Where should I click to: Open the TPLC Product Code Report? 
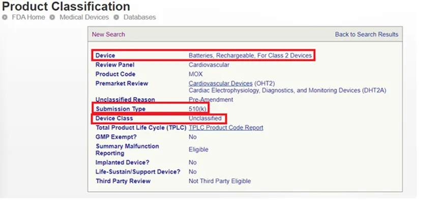(x=226, y=128)
